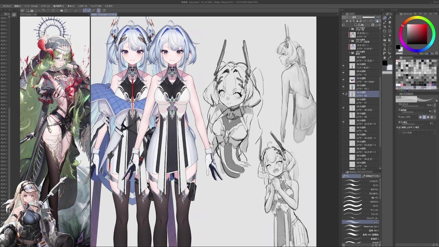439x247 pixels.
Task: Open the ウィンドウ(W) menu
Action: click(96, 6)
